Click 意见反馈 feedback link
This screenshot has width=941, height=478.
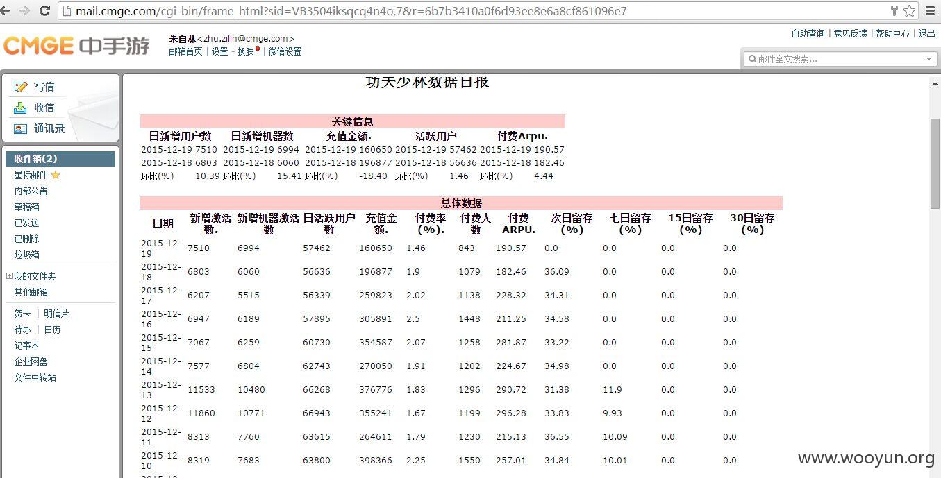point(851,33)
